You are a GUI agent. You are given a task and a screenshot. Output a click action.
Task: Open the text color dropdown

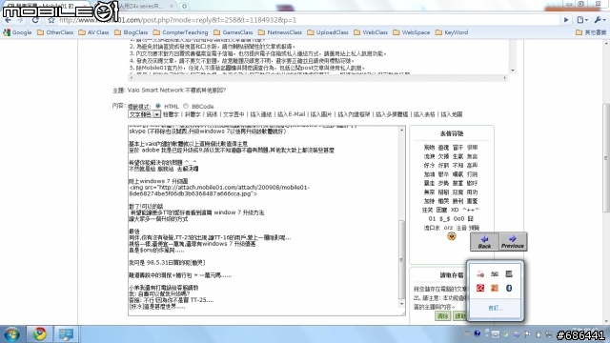coord(144,114)
